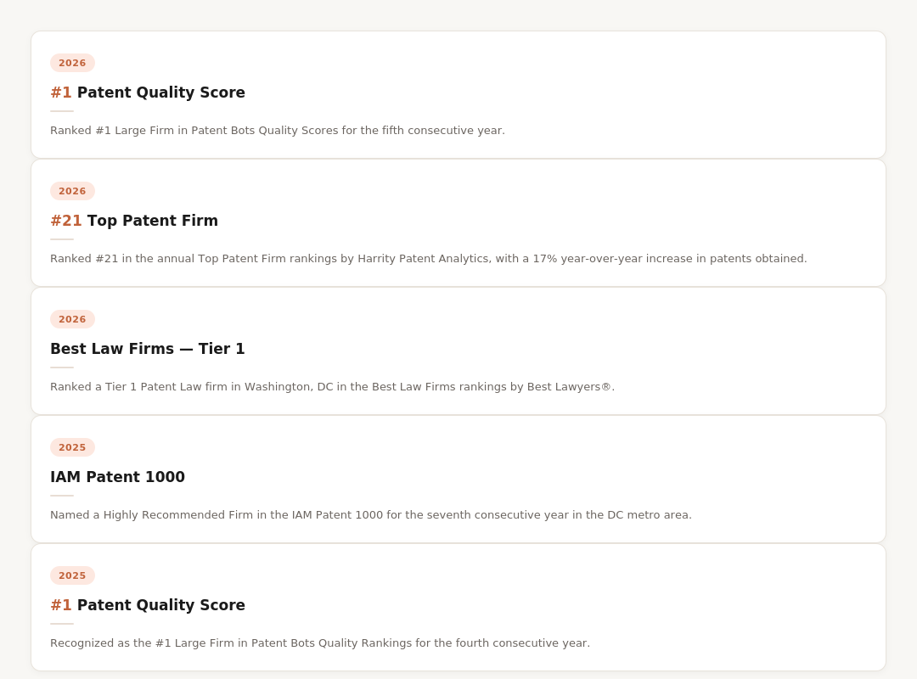Select the Best Law Firms — Tier 1 heading

(x=147, y=349)
